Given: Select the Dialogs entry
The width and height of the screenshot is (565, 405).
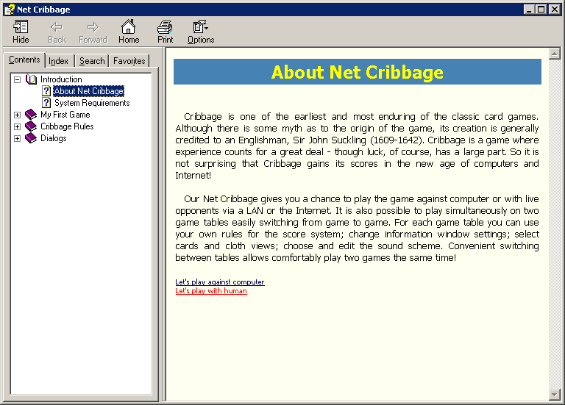Looking at the screenshot, I should click(x=53, y=138).
